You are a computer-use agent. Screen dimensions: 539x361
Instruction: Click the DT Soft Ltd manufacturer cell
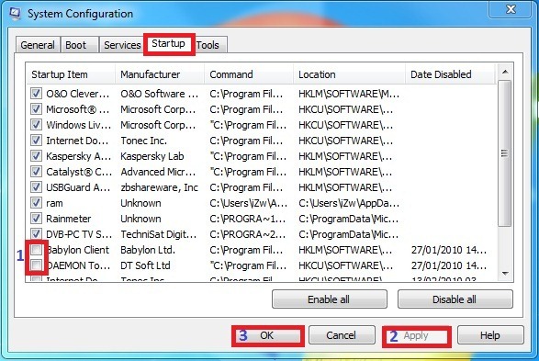click(x=145, y=265)
